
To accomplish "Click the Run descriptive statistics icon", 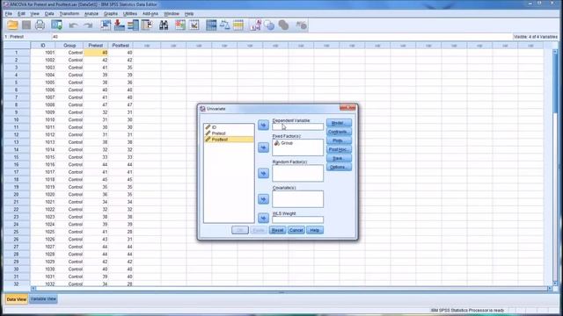I will coord(147,25).
